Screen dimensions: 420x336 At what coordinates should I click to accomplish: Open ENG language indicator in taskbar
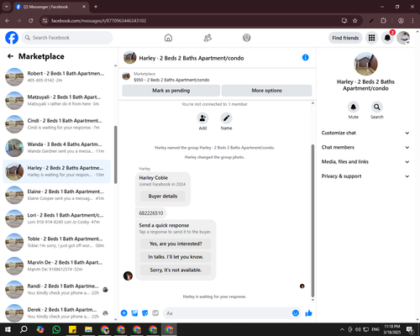(x=375, y=329)
